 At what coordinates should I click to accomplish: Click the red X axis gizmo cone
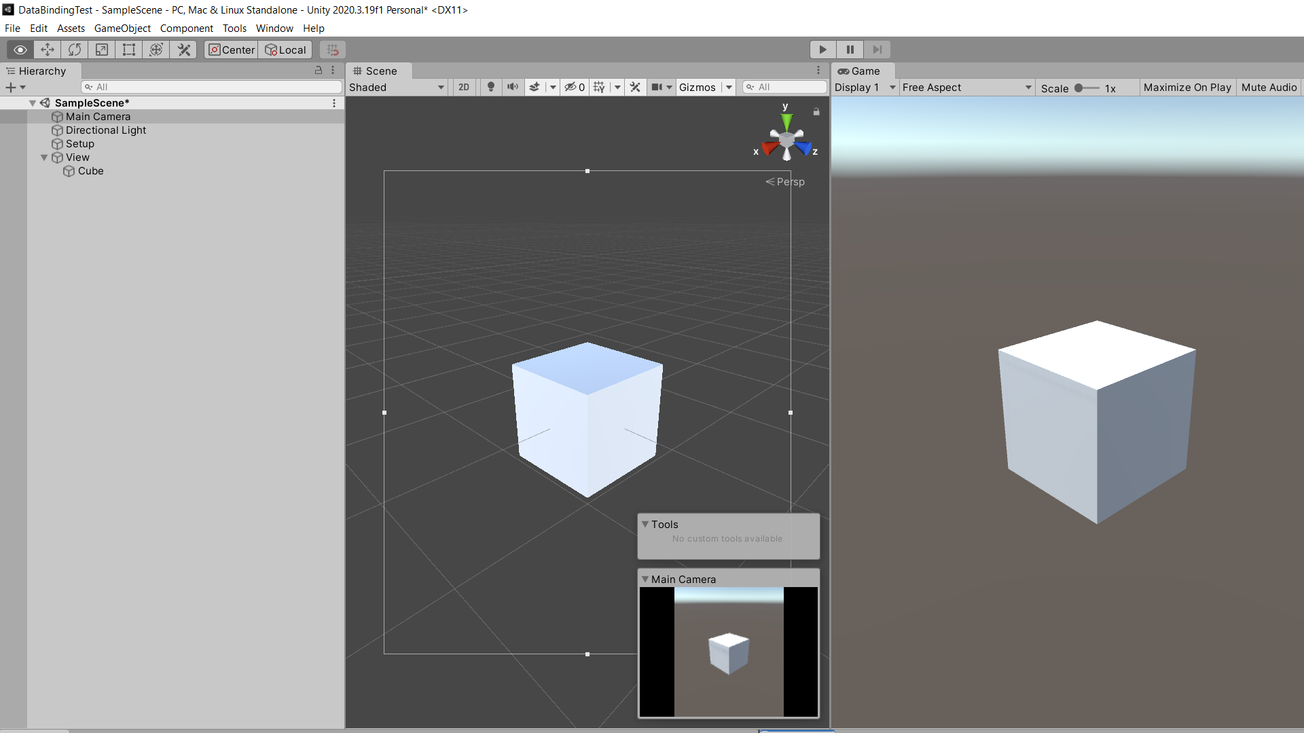click(x=769, y=148)
